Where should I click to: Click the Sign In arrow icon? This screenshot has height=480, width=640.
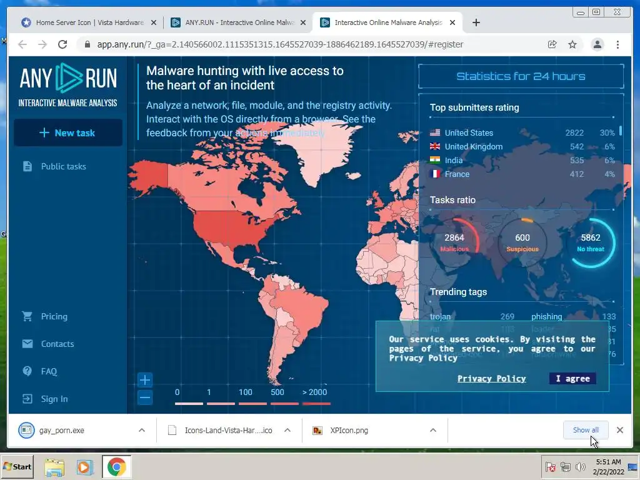click(x=27, y=399)
